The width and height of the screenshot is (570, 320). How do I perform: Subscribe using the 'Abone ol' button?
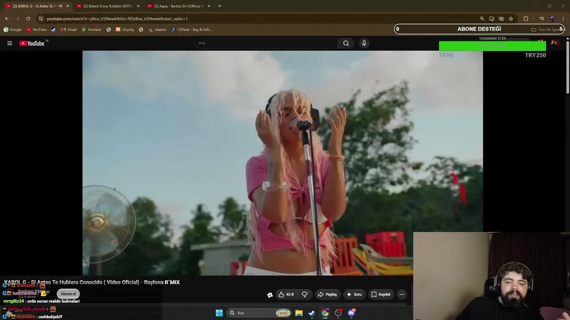click(68, 294)
